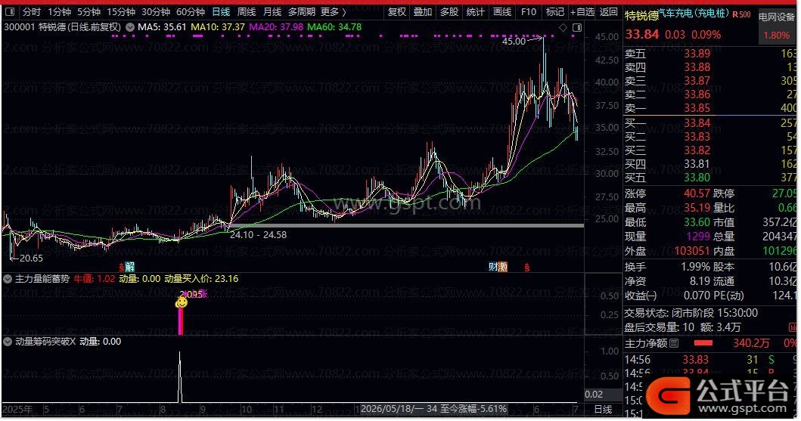Click the 动量买入价: 23.16 label

point(201,279)
